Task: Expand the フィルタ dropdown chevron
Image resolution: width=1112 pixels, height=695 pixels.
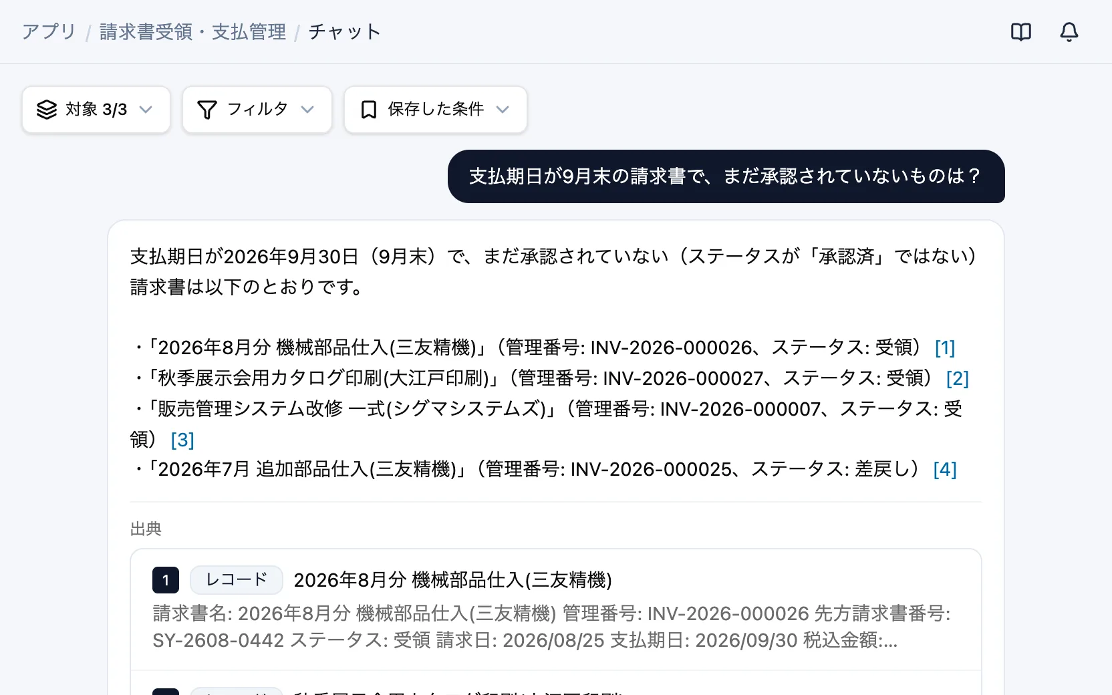Action: pos(307,110)
